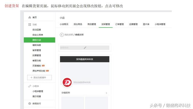The width and height of the screenshot is (193, 109).
Task: Open 客服功能 in the sidebar
Action: 37,61
